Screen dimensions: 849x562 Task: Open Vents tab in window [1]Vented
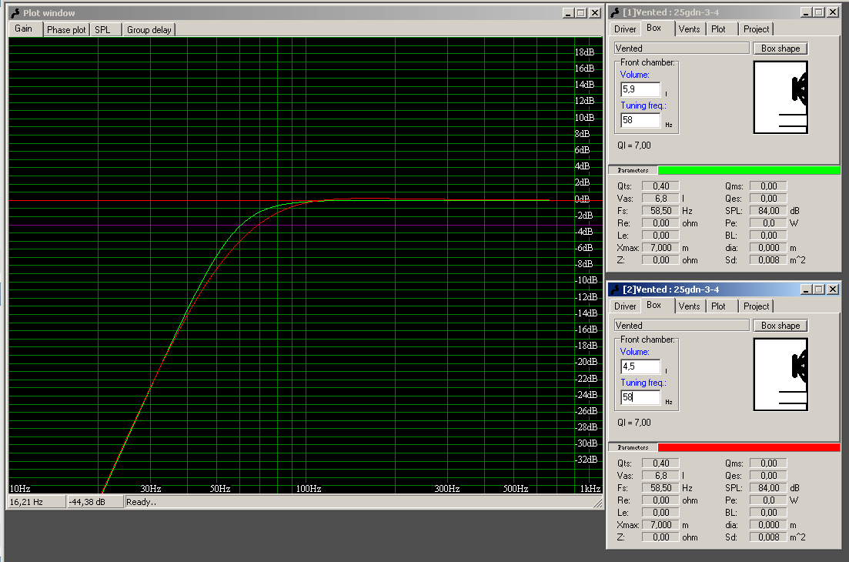(689, 29)
